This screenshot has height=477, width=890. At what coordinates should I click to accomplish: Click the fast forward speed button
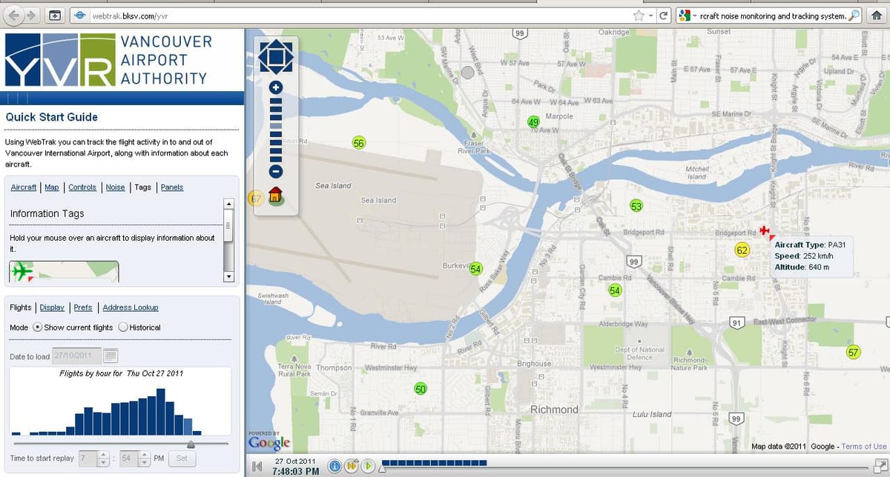click(350, 466)
